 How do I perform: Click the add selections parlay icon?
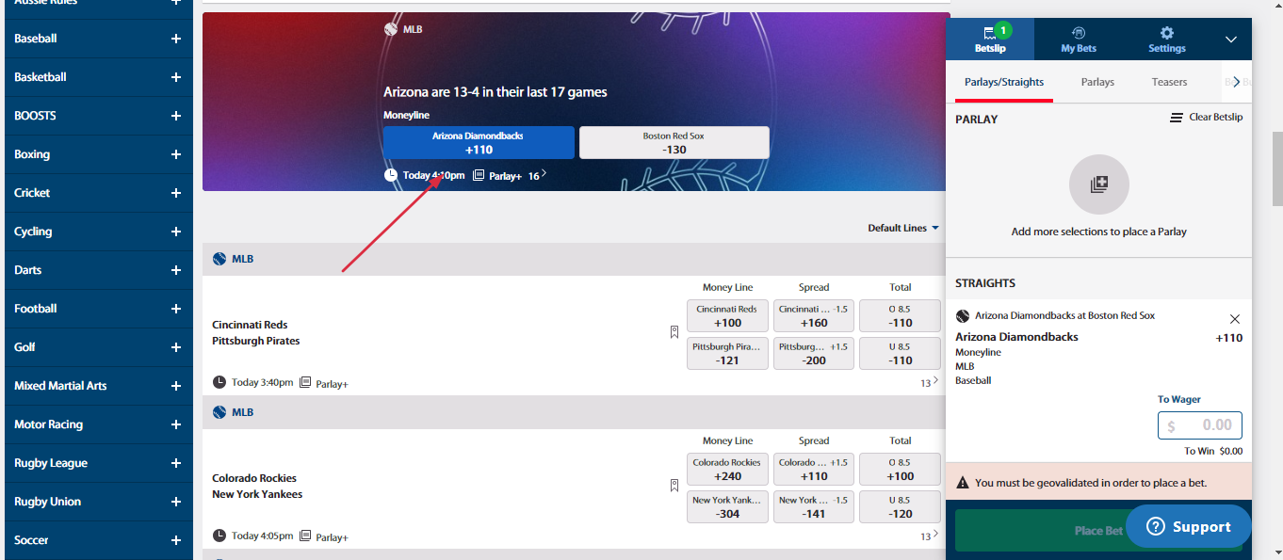click(x=1098, y=184)
